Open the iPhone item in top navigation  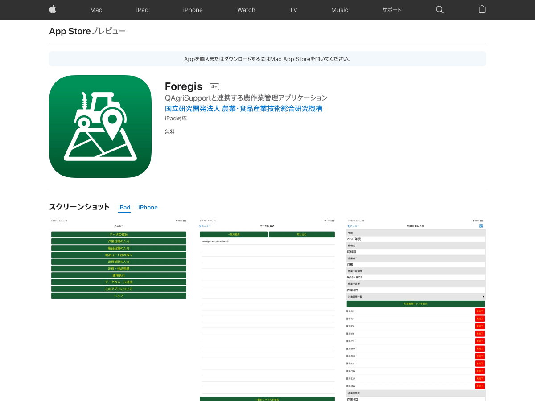tap(193, 10)
